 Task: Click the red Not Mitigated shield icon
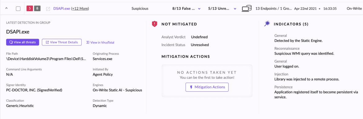tap(155, 24)
